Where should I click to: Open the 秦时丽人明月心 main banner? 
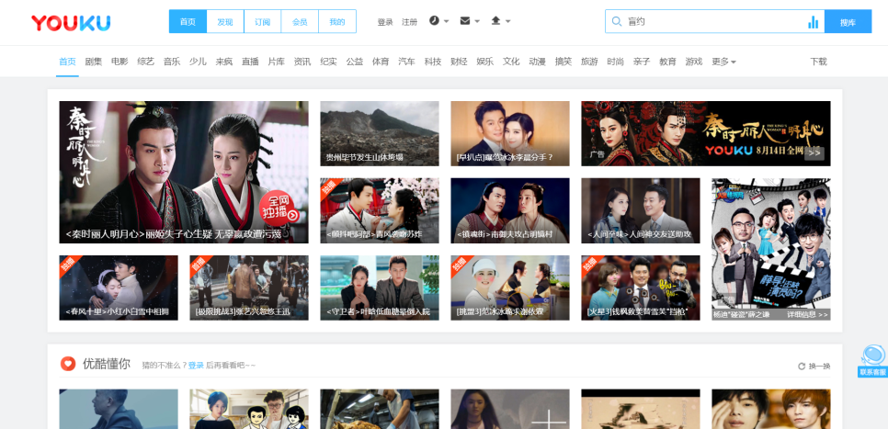click(184, 172)
